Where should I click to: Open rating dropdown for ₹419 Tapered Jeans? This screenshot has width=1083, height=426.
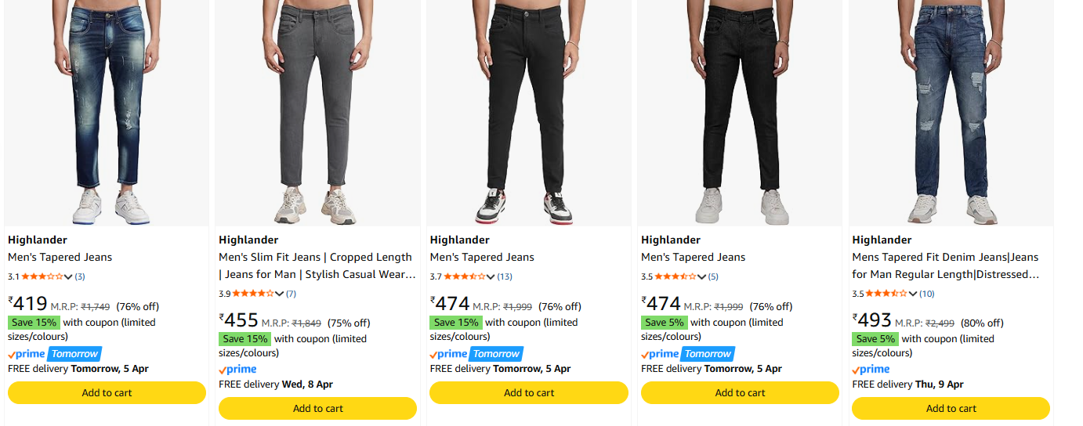tap(68, 276)
